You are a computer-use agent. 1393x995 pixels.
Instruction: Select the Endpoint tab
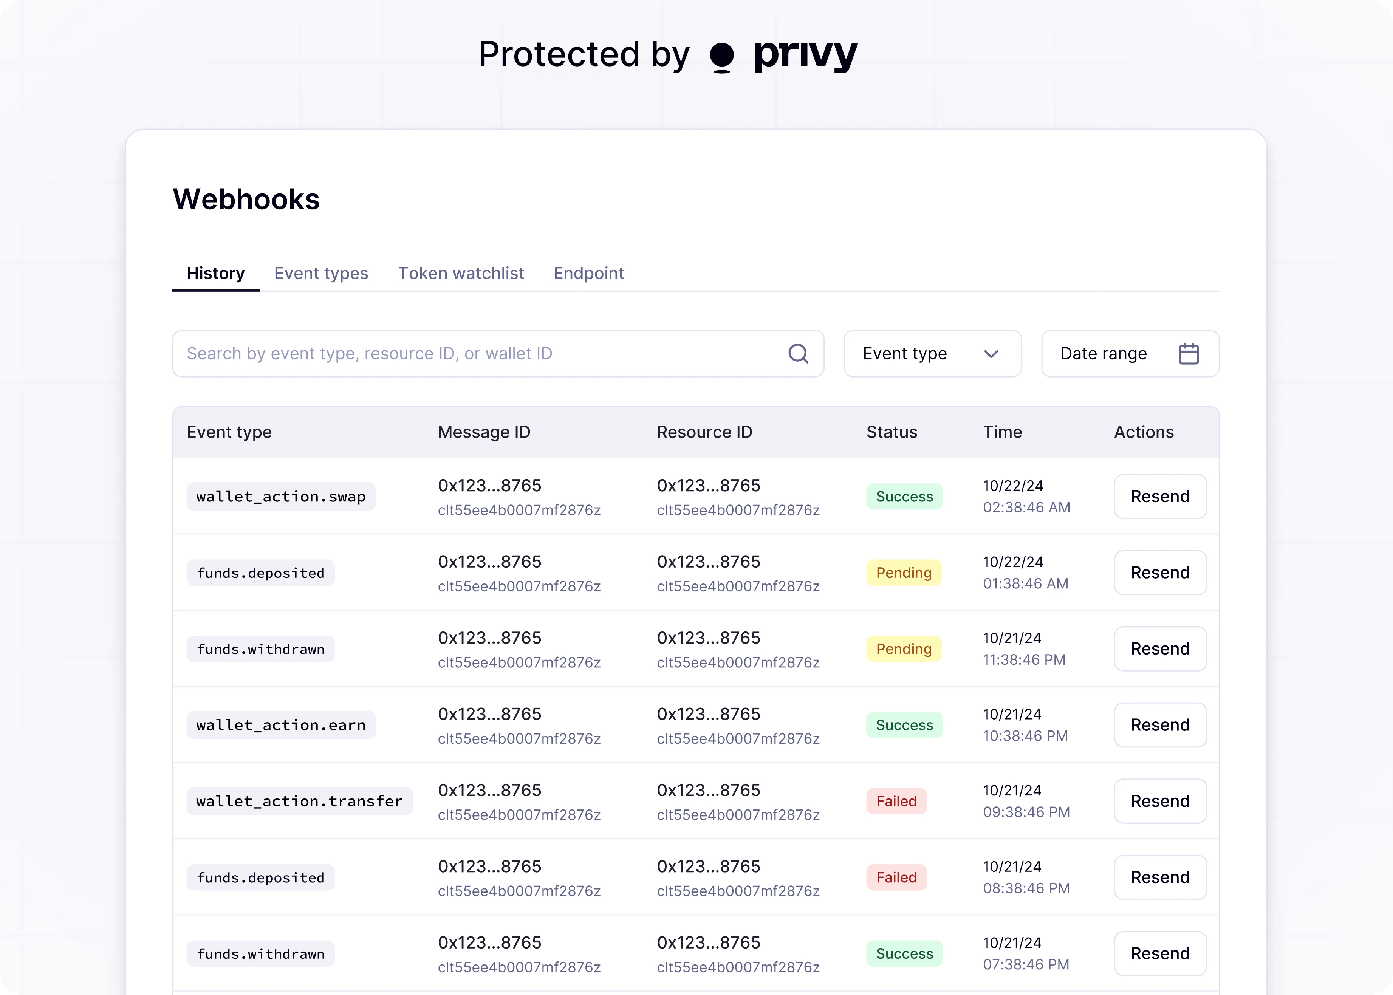coord(589,273)
